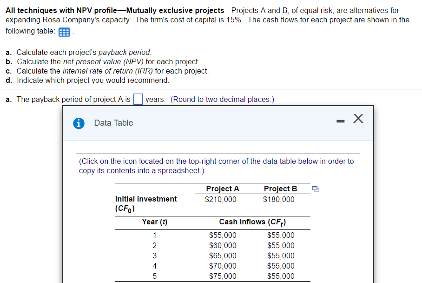Minimize the Data Table dialog
422x283 pixels.
[340, 120]
